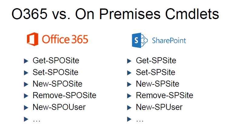Click the SharePoint logo icon
The width and height of the screenshot is (231, 136).
coord(140,40)
